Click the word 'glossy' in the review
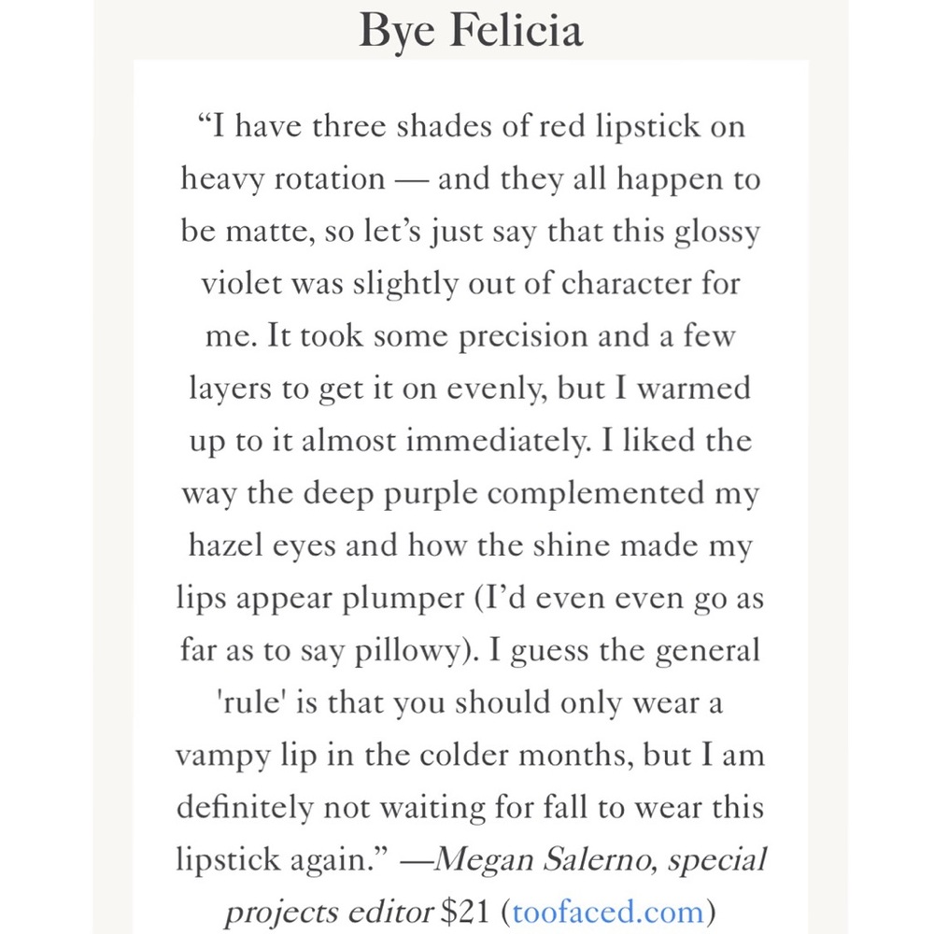 717,233
